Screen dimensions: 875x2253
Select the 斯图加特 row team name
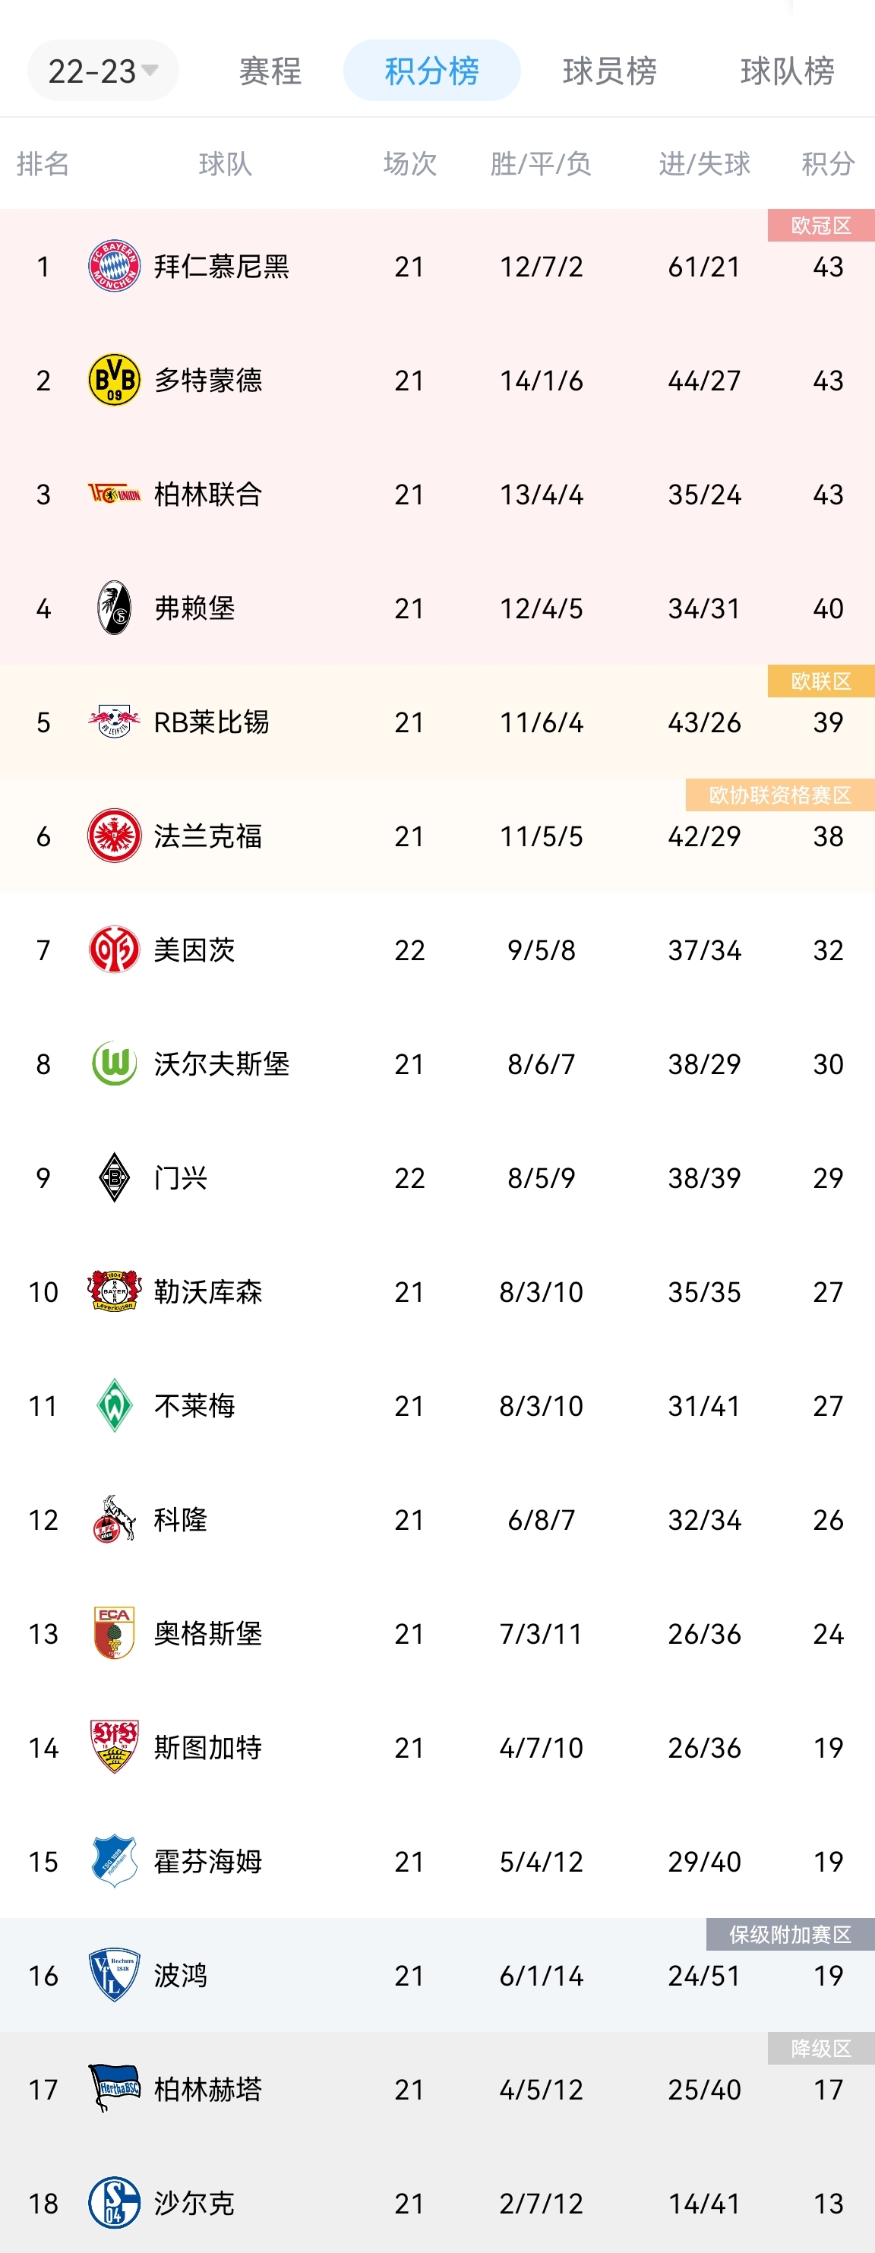(208, 1747)
